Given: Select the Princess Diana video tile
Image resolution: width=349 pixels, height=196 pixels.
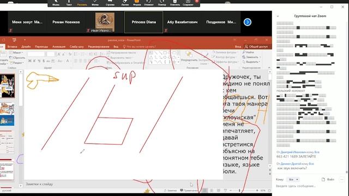Looking at the screenshot, I should (x=143, y=22).
